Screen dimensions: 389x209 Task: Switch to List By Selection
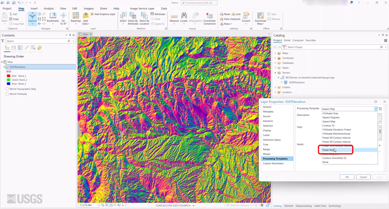[x=20, y=48]
